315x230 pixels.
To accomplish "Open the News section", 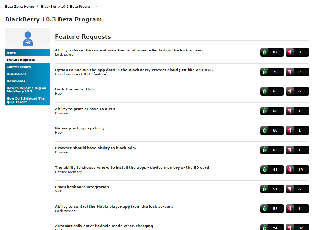I will pos(28,53).
